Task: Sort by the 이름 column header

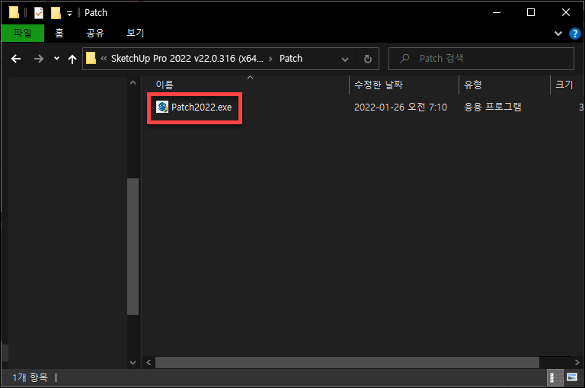Action: point(165,85)
